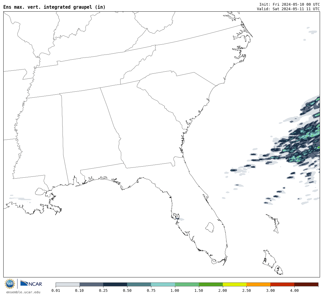This screenshot has height=296, width=323.
Task: Click the 0.25 colorbar tick label
Action: (103, 291)
